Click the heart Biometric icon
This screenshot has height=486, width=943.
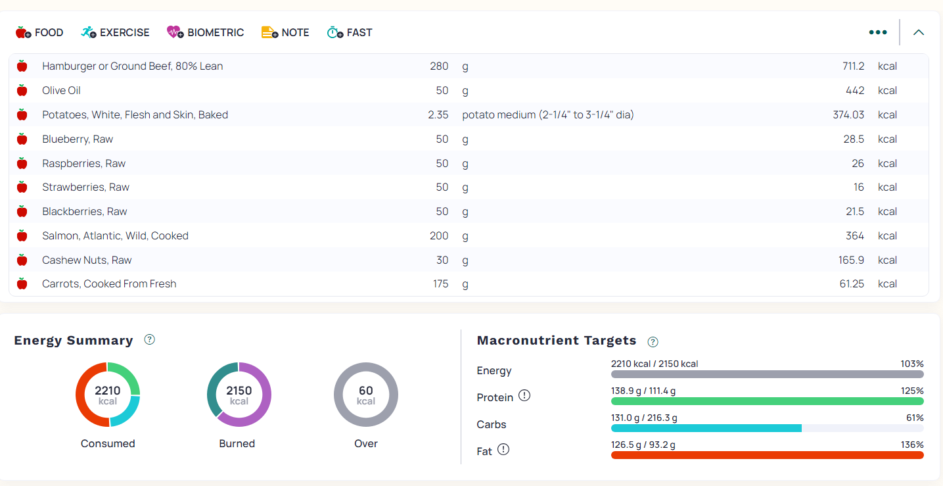175,32
